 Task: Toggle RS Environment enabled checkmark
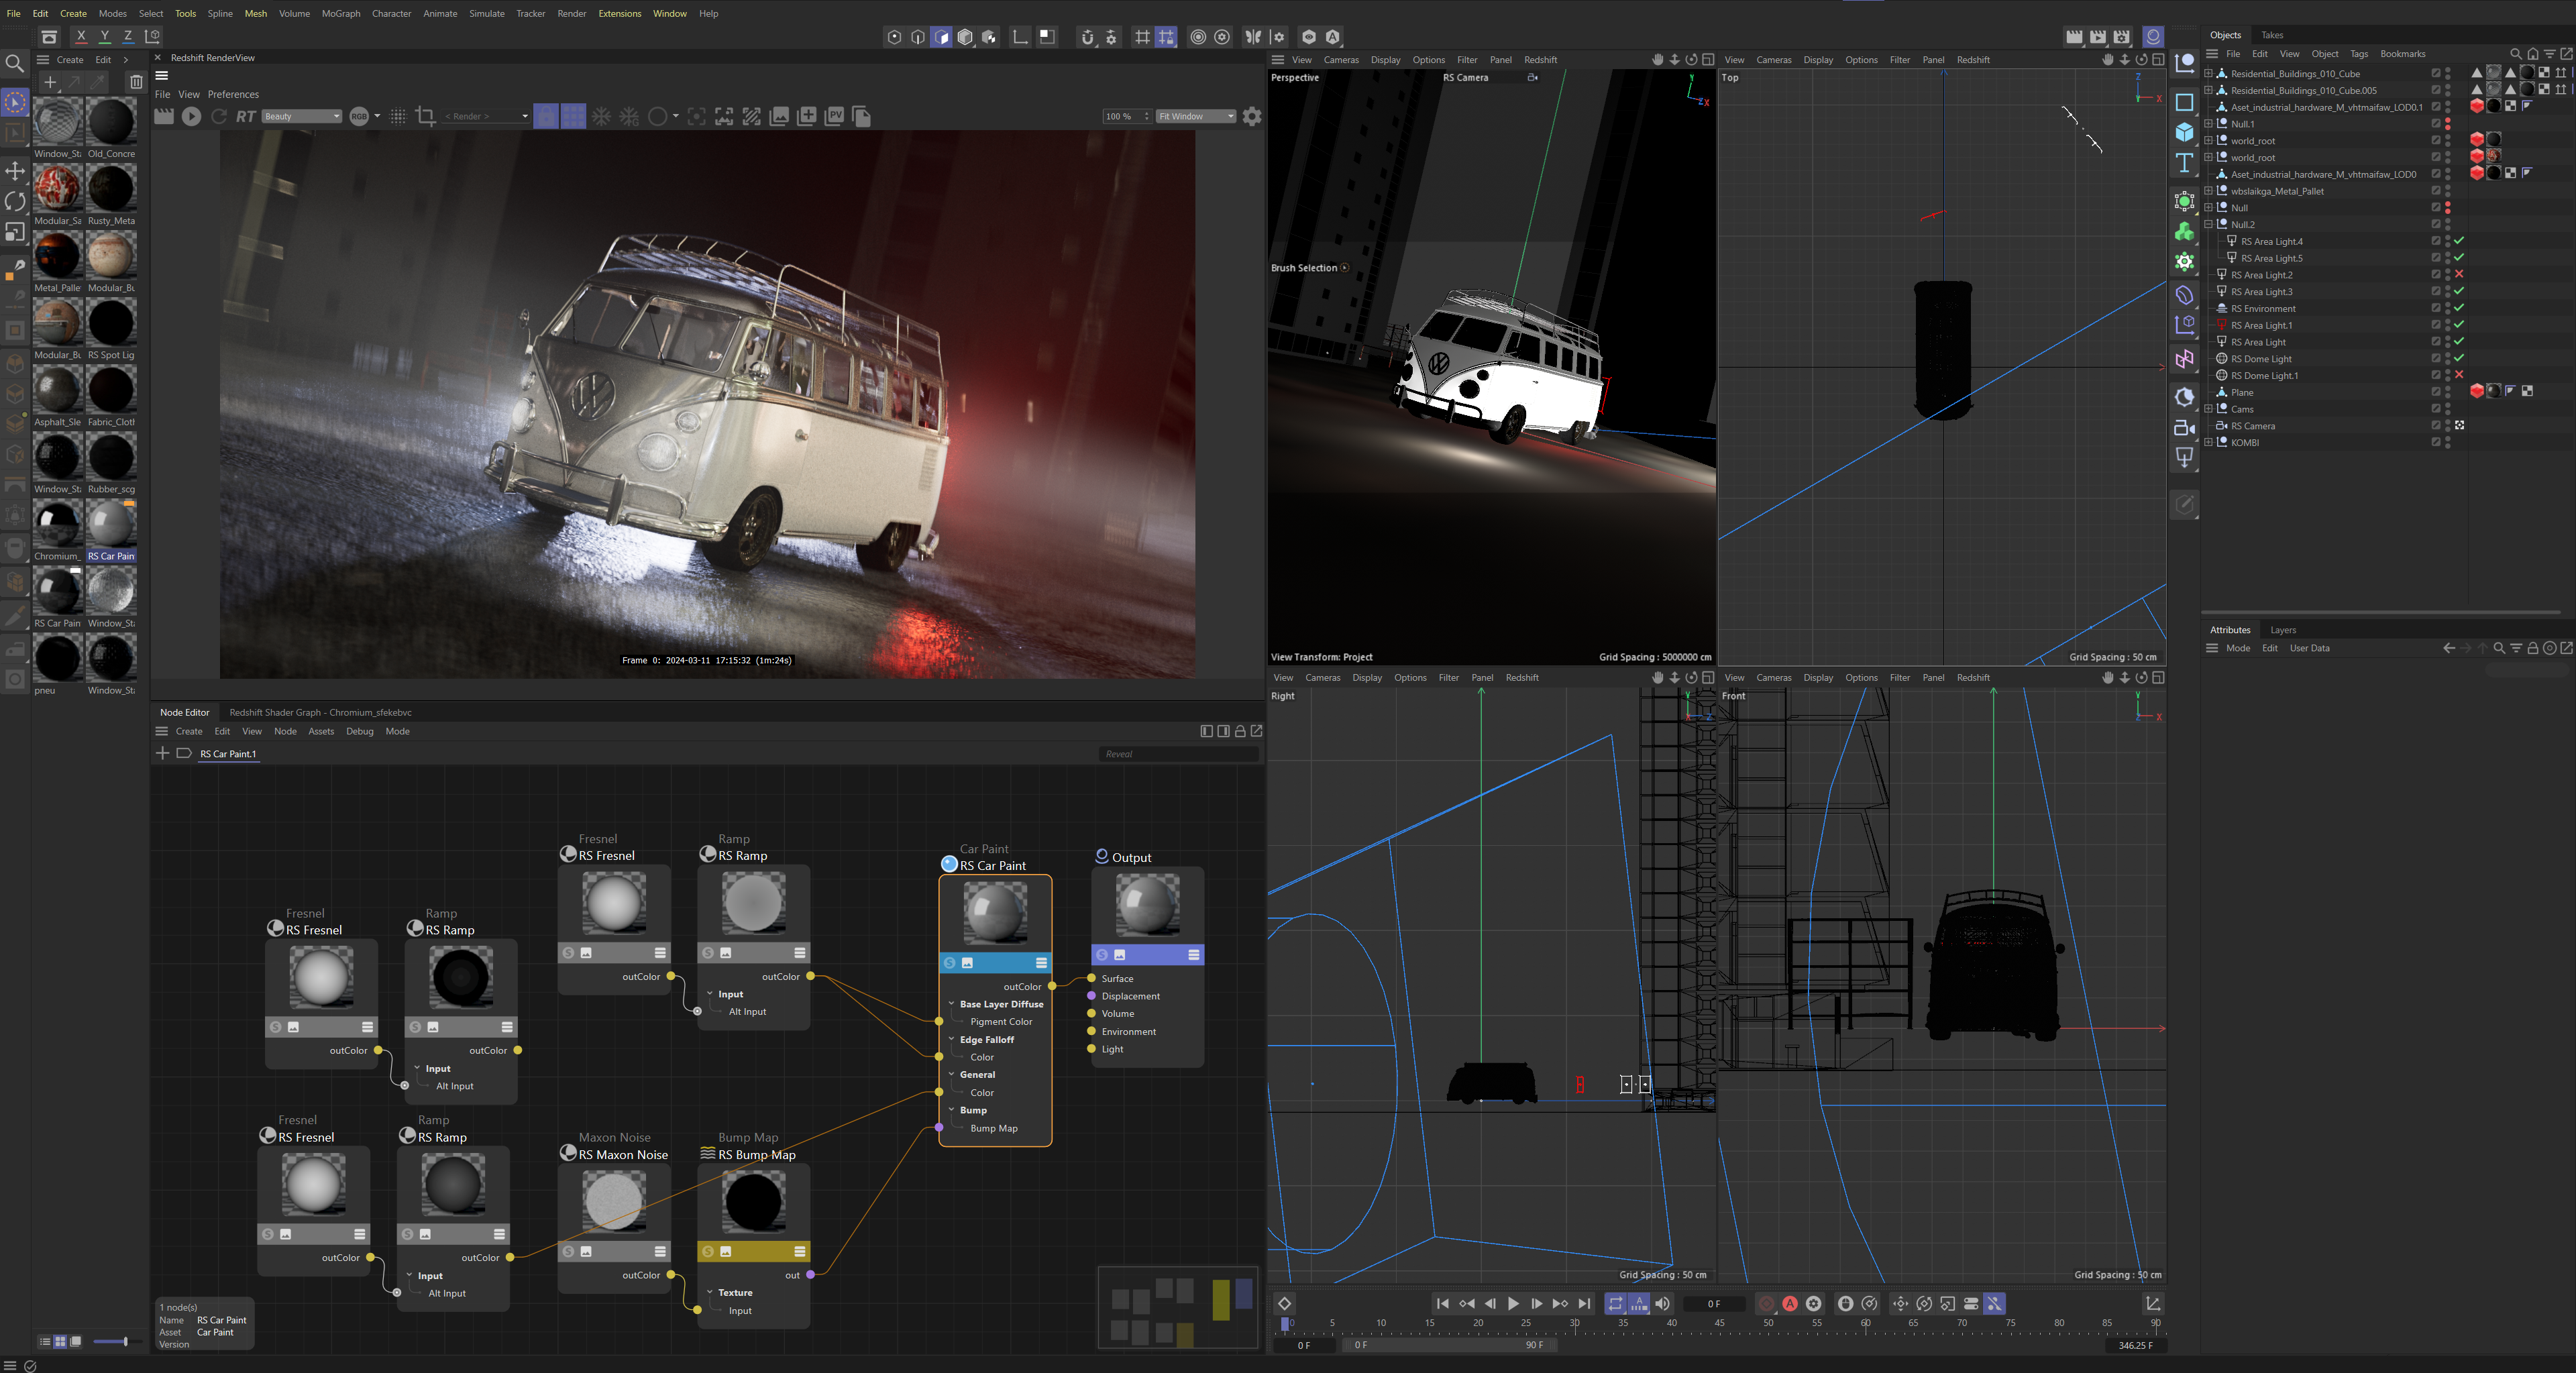click(2459, 308)
